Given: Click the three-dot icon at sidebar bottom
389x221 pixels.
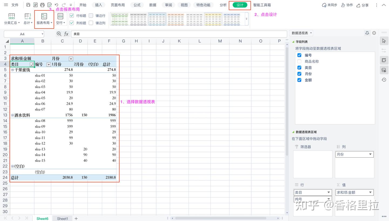Looking at the screenshot, I should [384, 216].
